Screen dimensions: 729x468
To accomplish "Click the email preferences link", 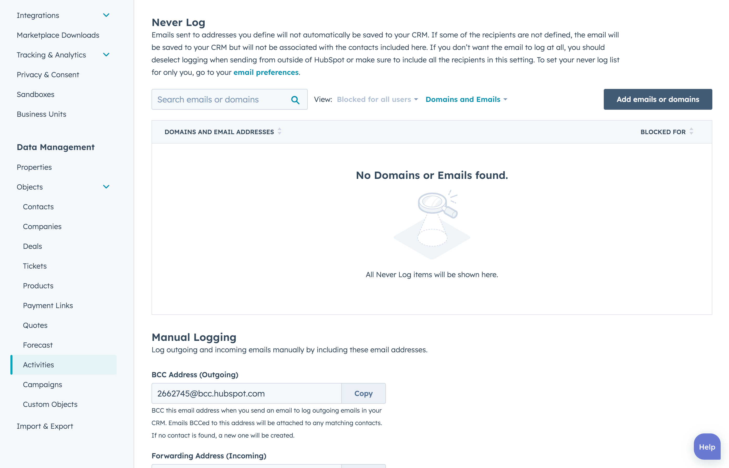I will [266, 72].
